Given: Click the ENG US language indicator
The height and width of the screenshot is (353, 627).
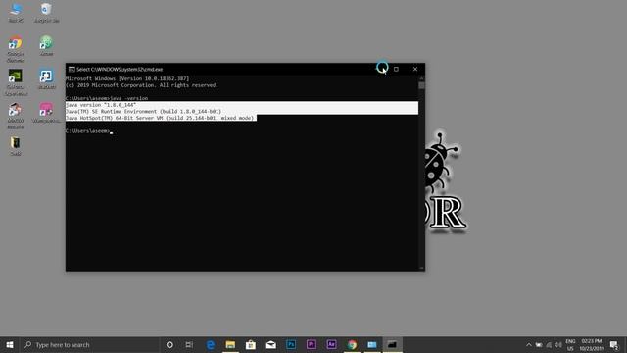Looking at the screenshot, I should coord(570,344).
